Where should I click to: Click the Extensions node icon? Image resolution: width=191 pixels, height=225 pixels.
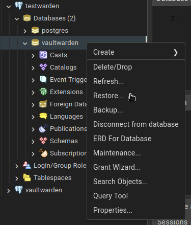click(43, 92)
